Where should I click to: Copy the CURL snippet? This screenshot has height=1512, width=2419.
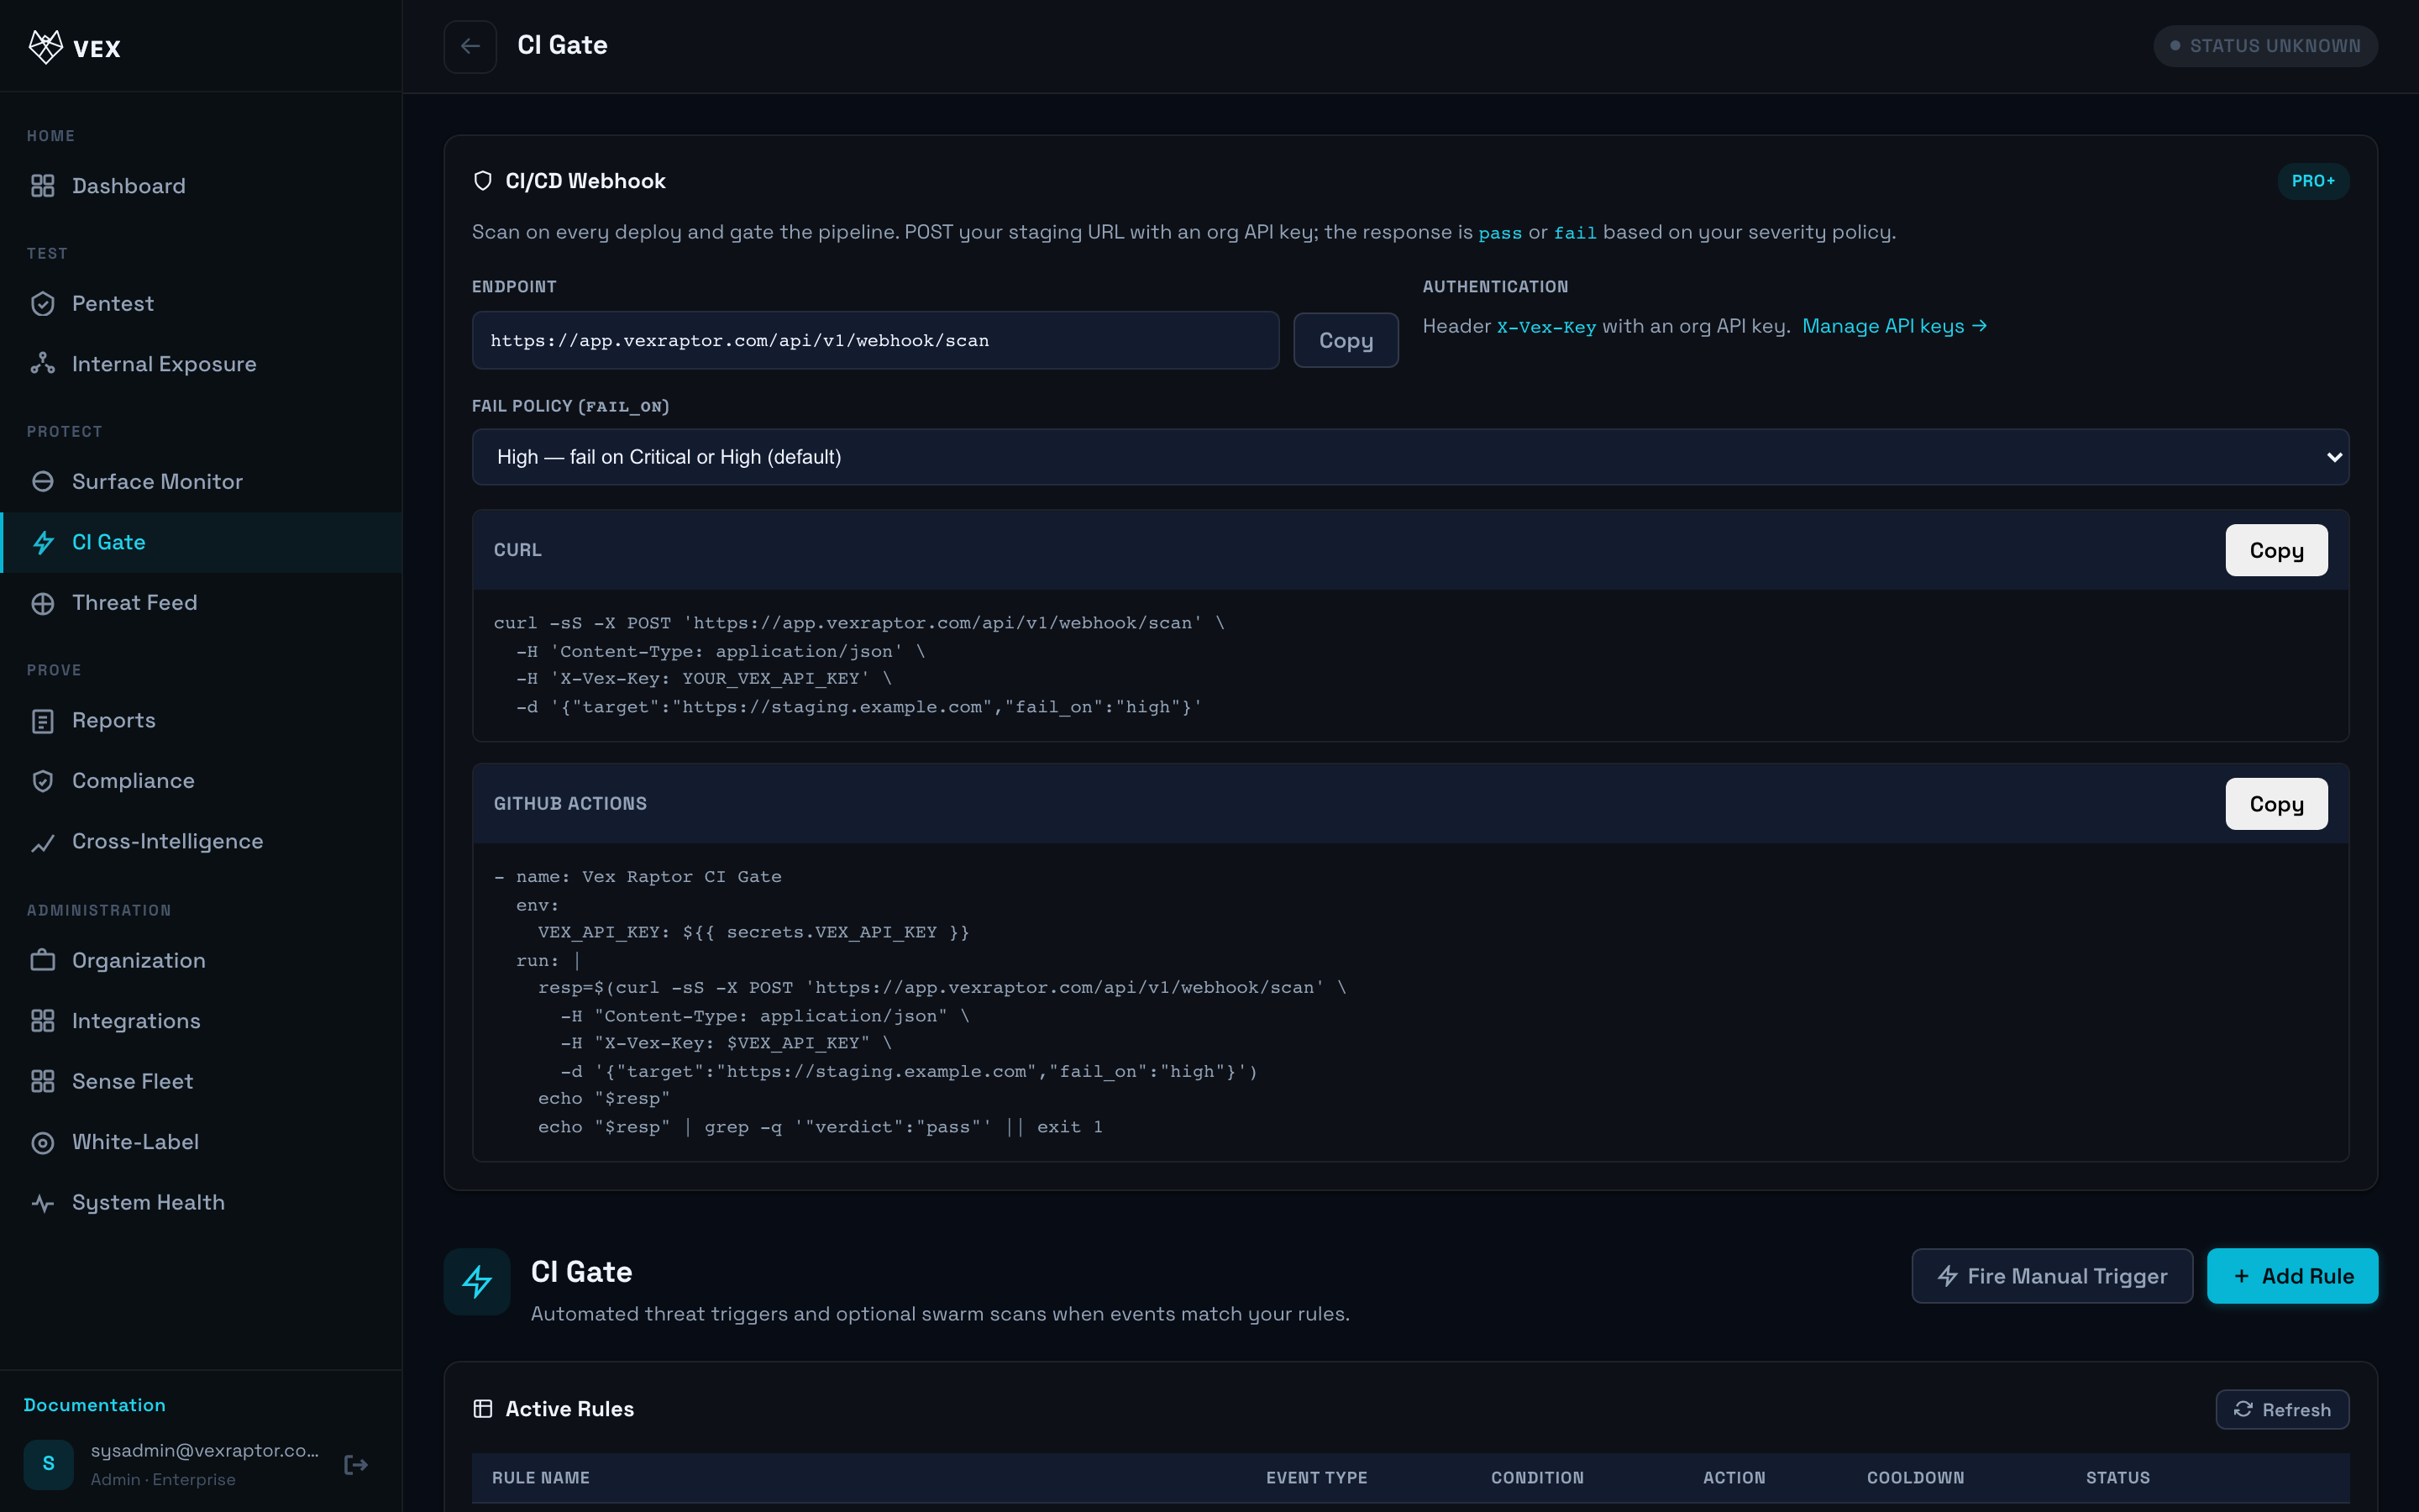click(2276, 550)
